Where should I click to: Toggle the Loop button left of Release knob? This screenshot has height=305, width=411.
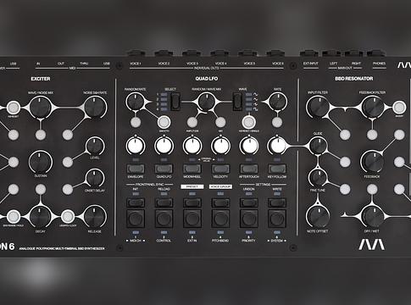click(67, 217)
